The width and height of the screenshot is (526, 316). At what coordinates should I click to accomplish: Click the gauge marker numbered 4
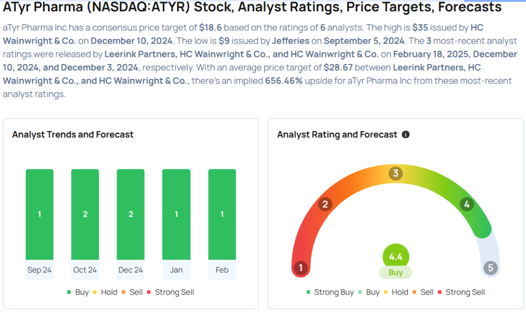(466, 205)
